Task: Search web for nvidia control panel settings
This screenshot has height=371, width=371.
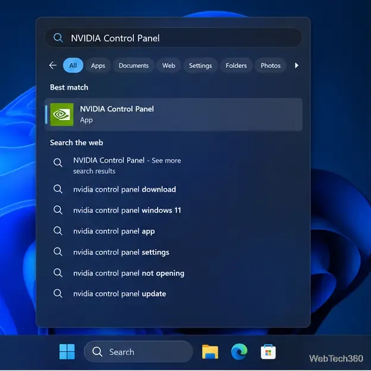Action: coord(121,252)
